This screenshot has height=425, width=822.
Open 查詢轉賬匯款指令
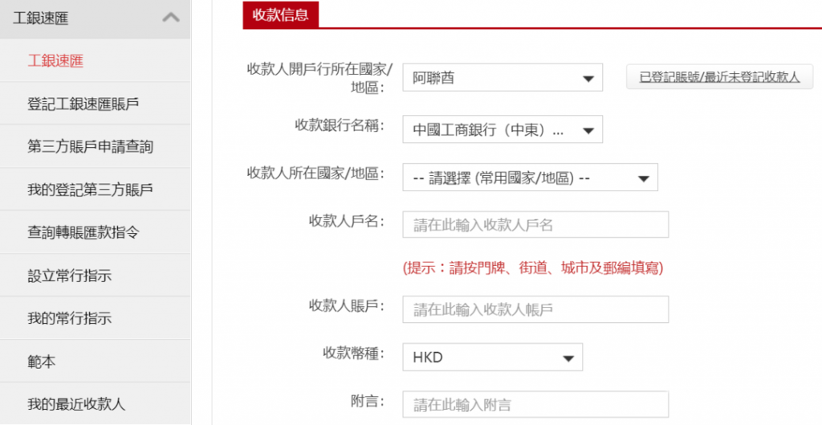pyautogui.click(x=83, y=232)
